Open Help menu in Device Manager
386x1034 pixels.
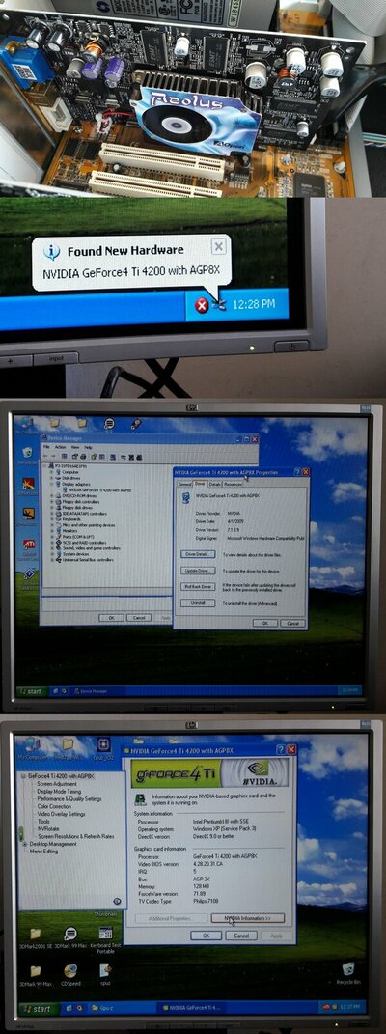click(x=88, y=447)
